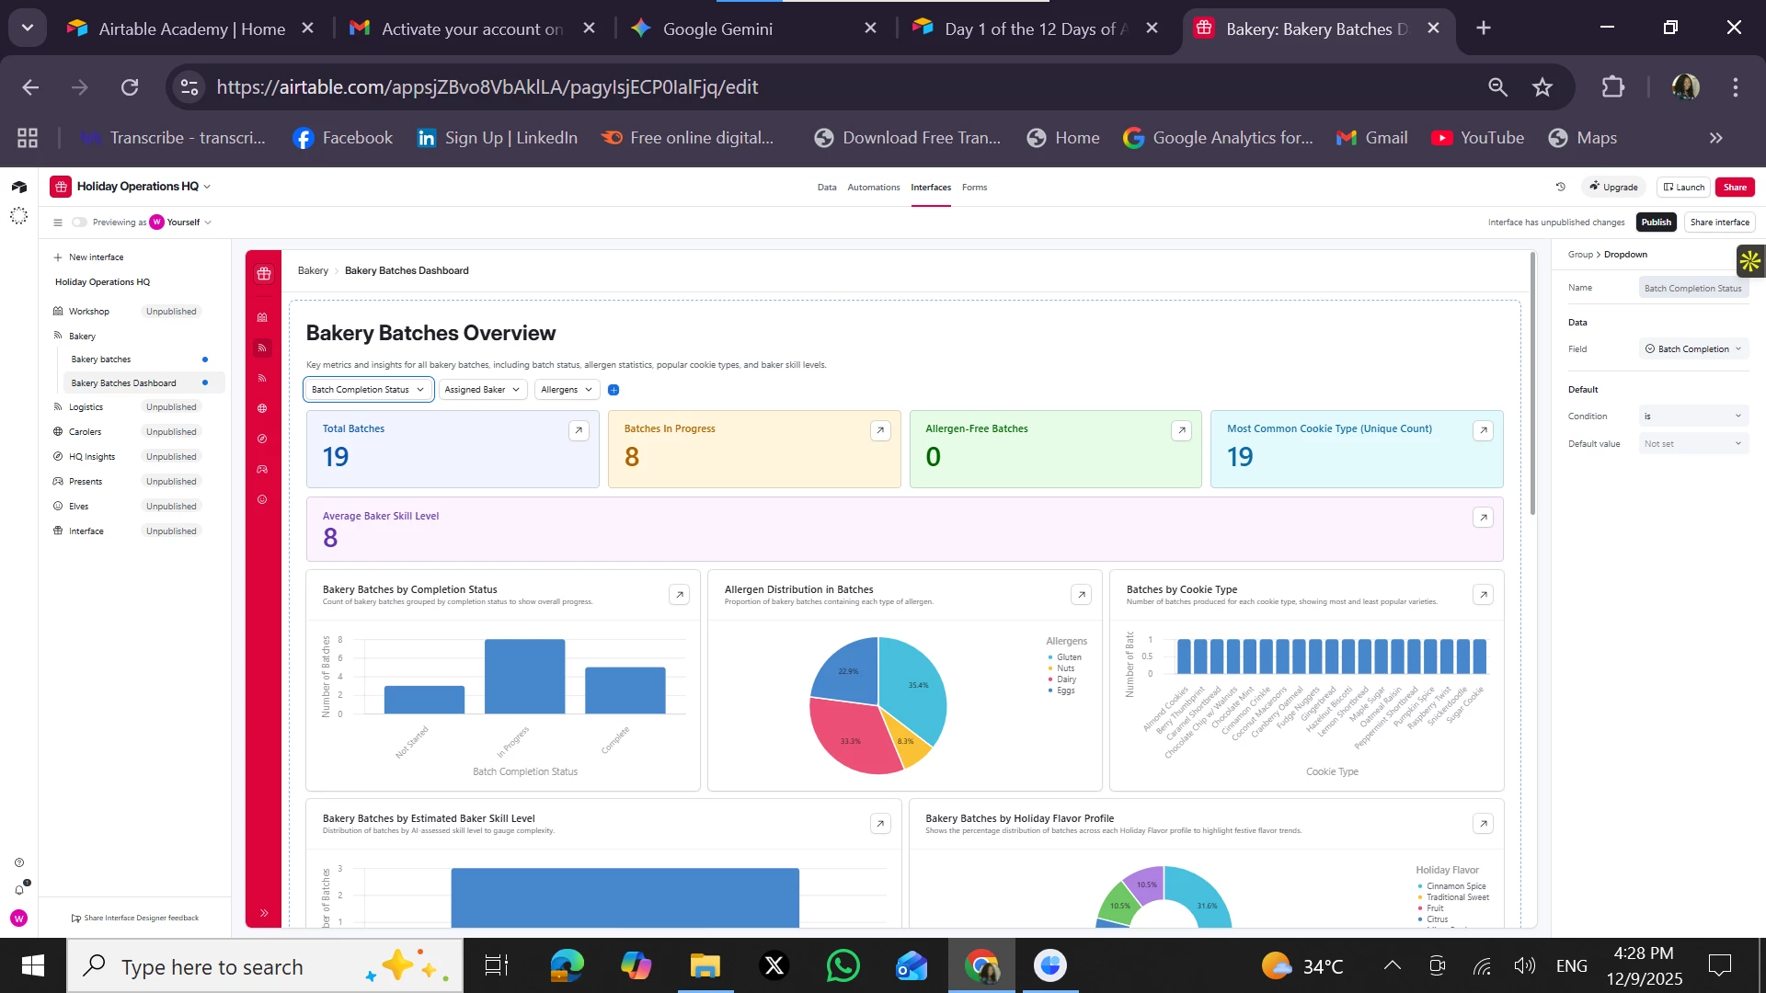Image resolution: width=1766 pixels, height=993 pixels.
Task: Expand red sidebar with double chevron
Action: (264, 913)
